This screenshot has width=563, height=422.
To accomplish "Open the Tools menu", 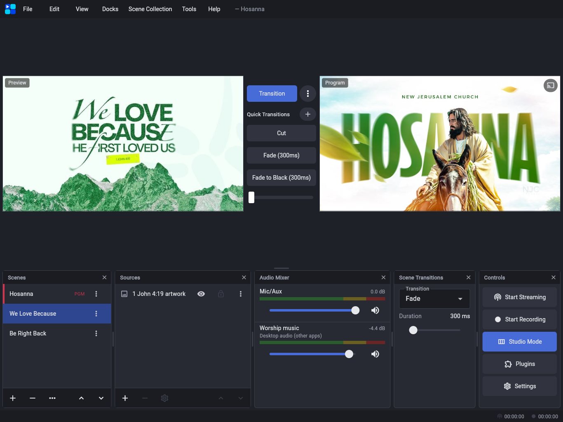I will point(189,9).
